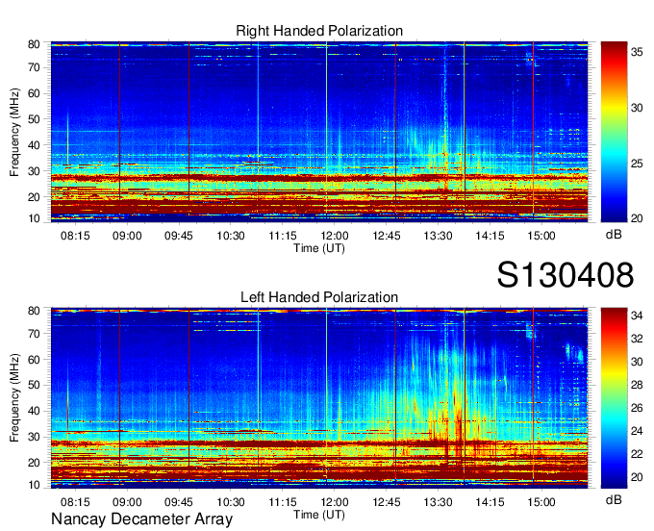Click the Right Handed Polarization spectrogram image
This screenshot has height=531, width=654.
coord(319,132)
